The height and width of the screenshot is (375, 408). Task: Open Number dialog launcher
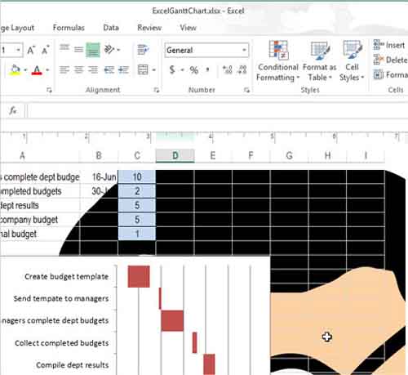tap(246, 90)
